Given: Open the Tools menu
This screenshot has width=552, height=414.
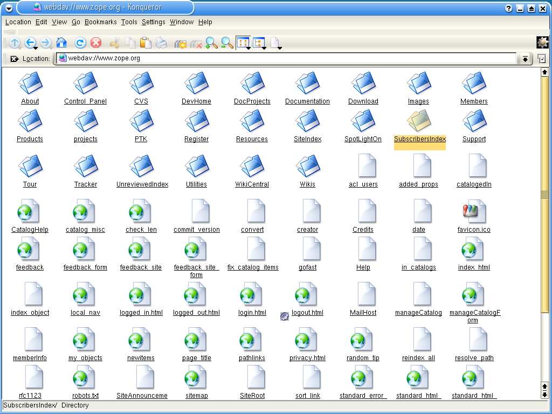Looking at the screenshot, I should coord(129,22).
